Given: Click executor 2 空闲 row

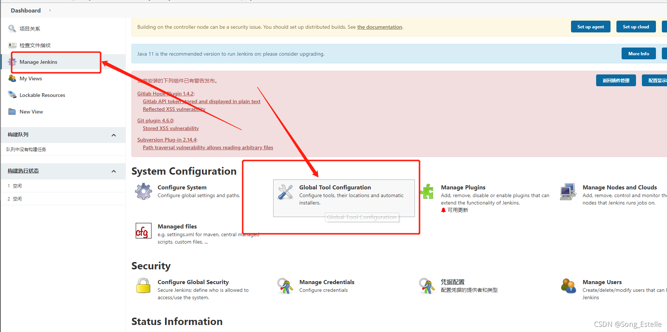Looking at the screenshot, I should pos(63,199).
